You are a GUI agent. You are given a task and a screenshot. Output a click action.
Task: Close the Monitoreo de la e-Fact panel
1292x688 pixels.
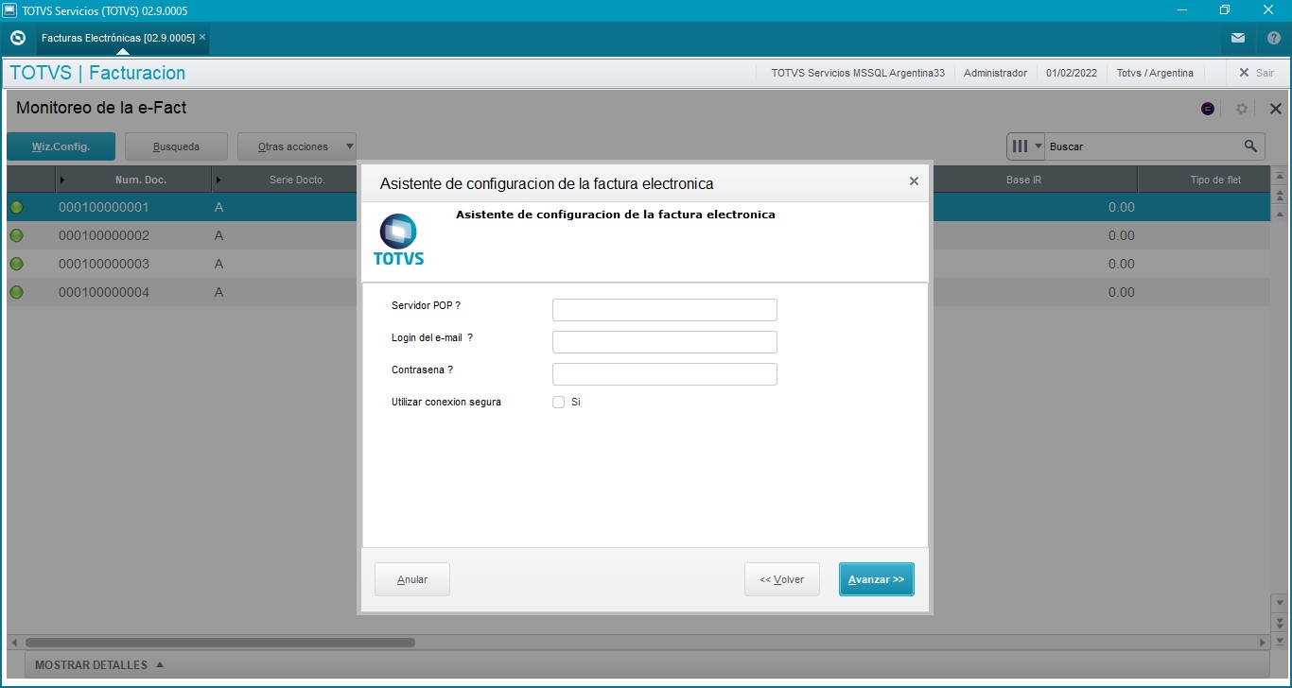[1275, 109]
